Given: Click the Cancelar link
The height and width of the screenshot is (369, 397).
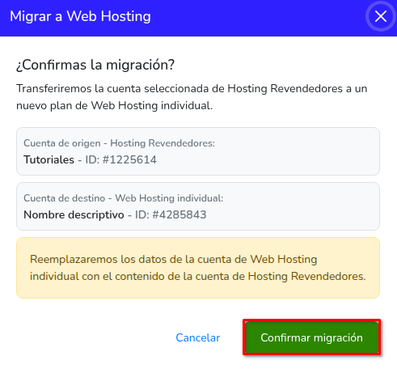Looking at the screenshot, I should [x=198, y=337].
